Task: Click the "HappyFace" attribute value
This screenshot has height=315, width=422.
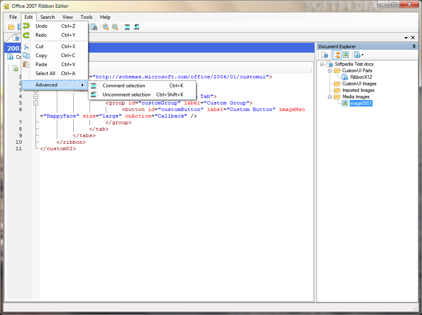Action: (61, 116)
